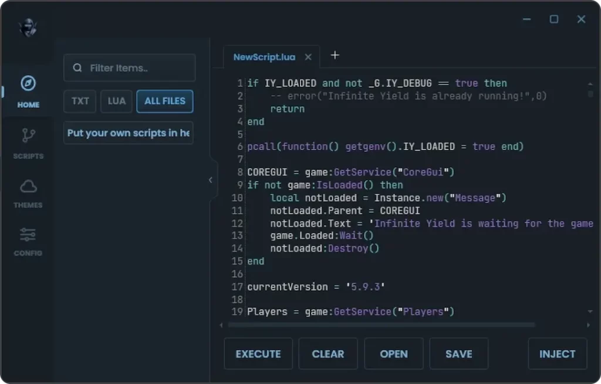601x384 pixels.
Task: Save the script using SAVE
Action: tap(459, 354)
